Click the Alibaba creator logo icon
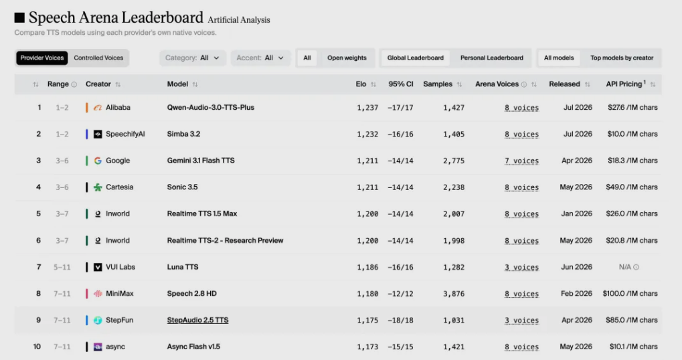Image resolution: width=682 pixels, height=360 pixels. point(98,107)
